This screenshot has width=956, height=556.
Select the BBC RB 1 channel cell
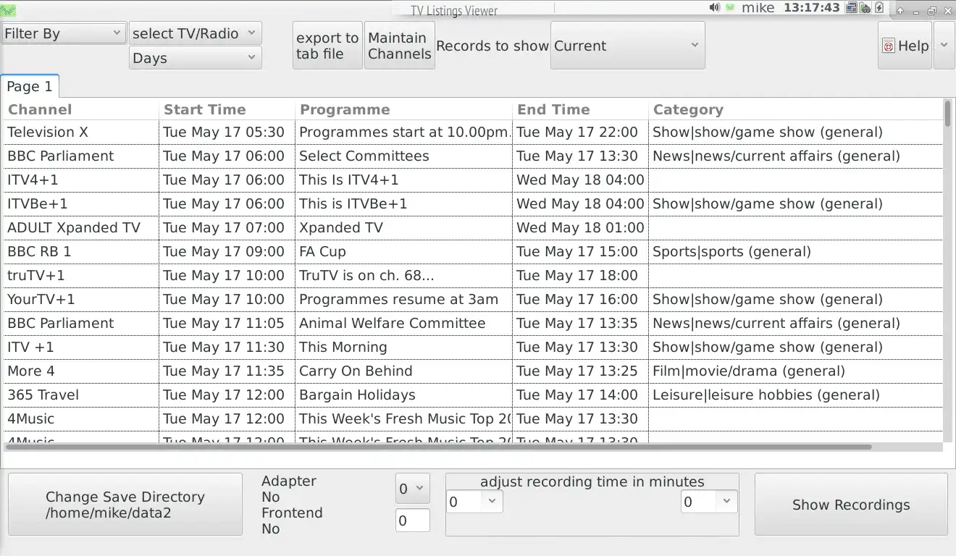pos(81,252)
